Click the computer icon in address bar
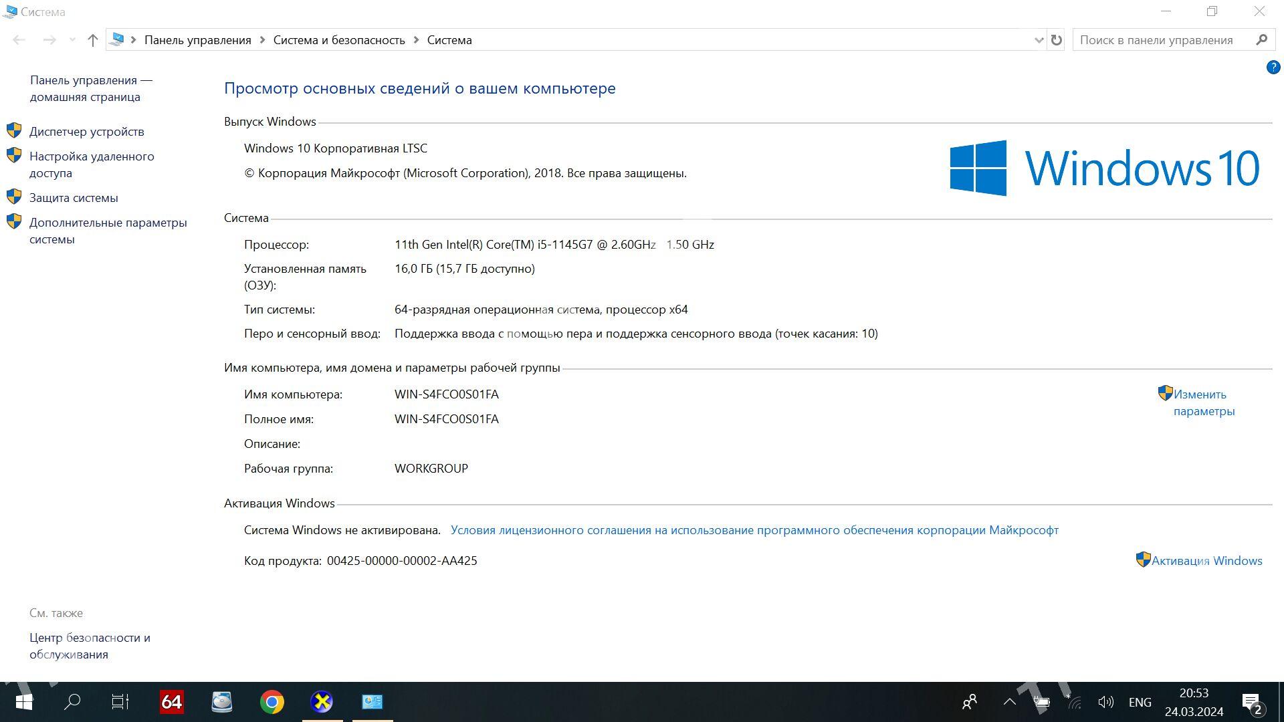The width and height of the screenshot is (1284, 722). click(x=117, y=39)
